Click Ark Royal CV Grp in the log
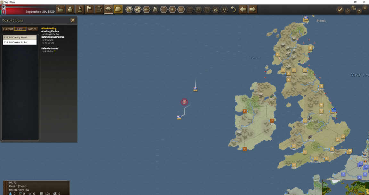 [x=51, y=34]
